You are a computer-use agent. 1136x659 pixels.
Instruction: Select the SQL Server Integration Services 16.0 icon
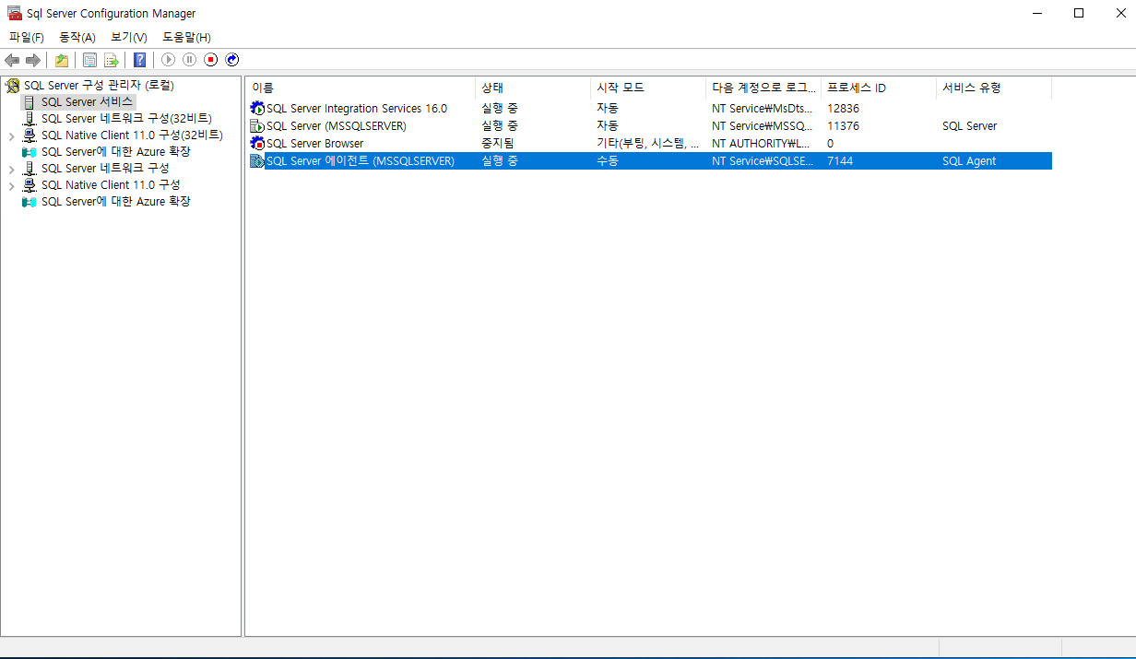pyautogui.click(x=257, y=109)
